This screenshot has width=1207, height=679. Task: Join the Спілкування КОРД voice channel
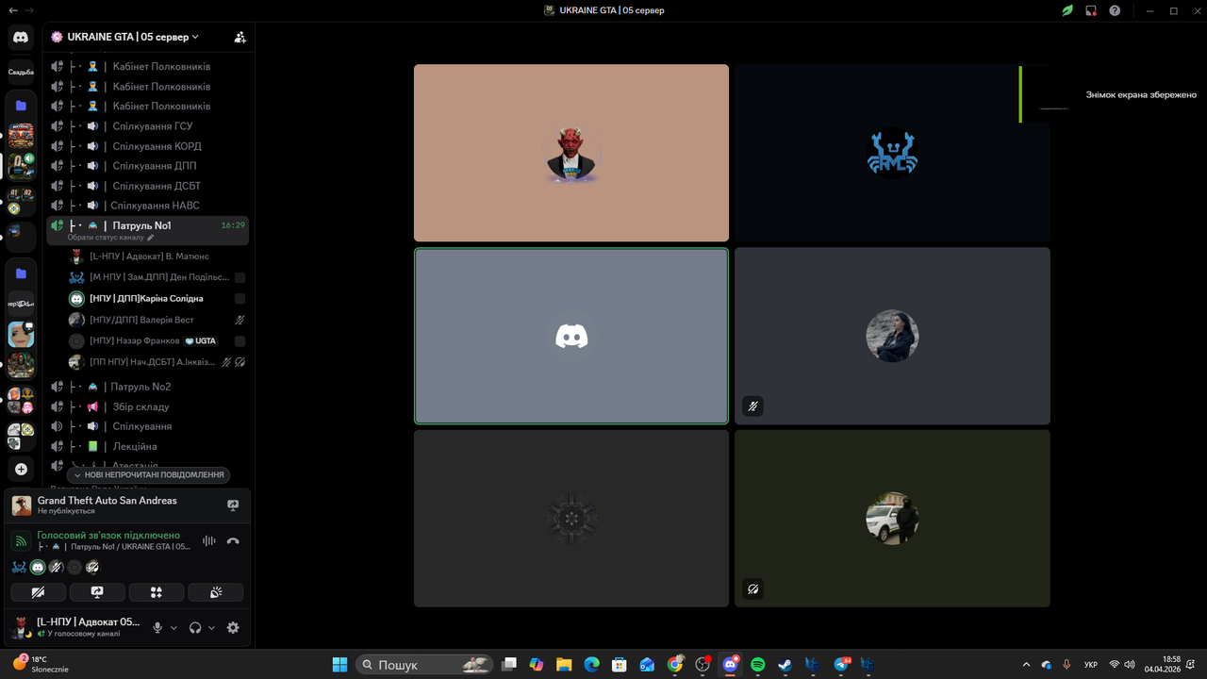pos(148,146)
